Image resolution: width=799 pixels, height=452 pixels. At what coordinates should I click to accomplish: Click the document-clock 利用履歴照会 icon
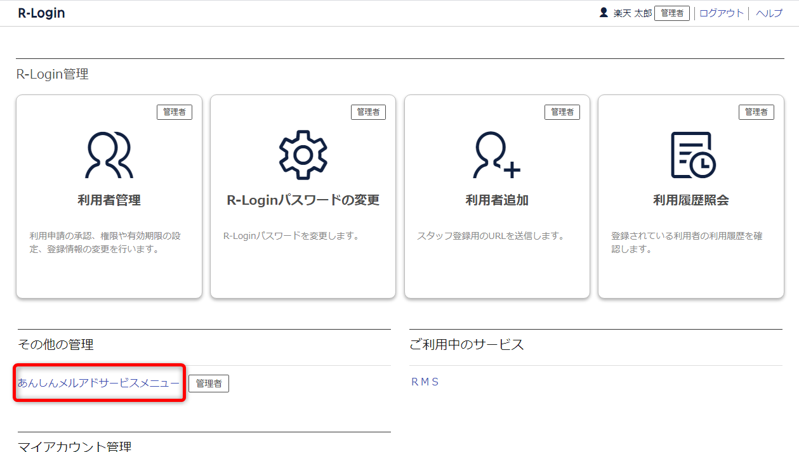point(692,155)
